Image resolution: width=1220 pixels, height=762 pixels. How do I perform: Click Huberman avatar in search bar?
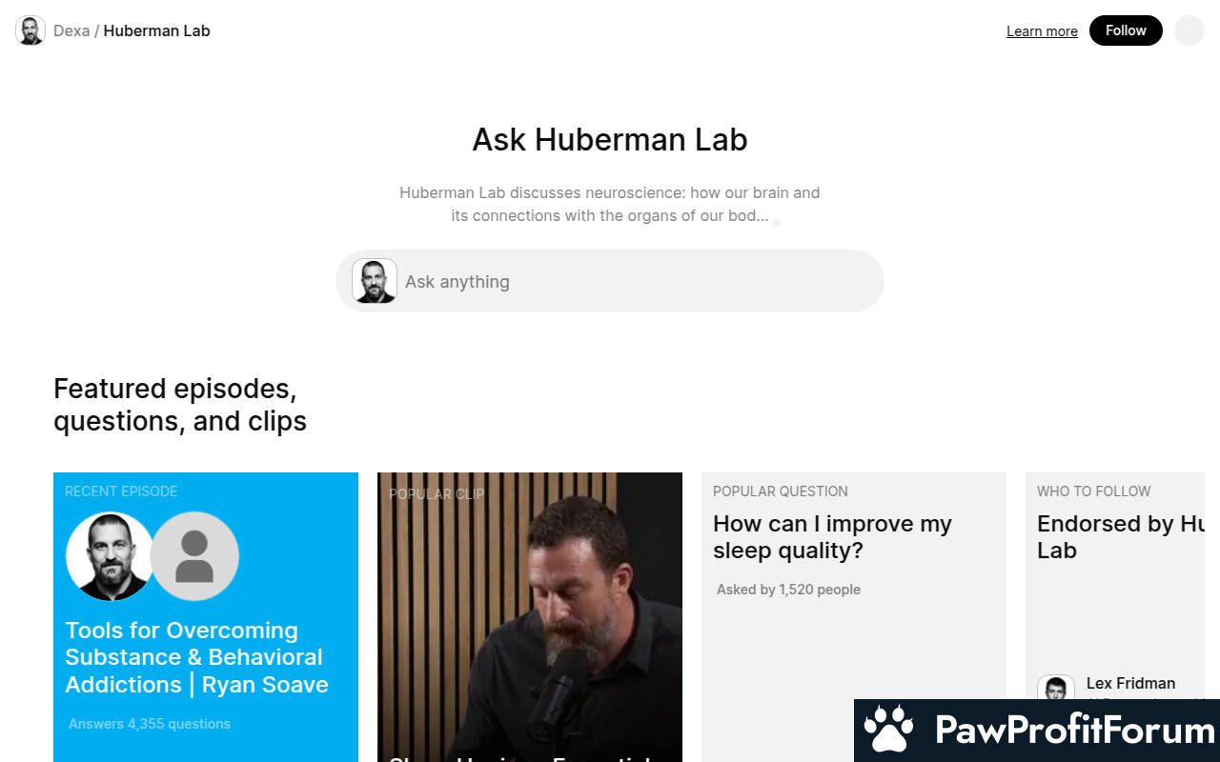pyautogui.click(x=375, y=281)
